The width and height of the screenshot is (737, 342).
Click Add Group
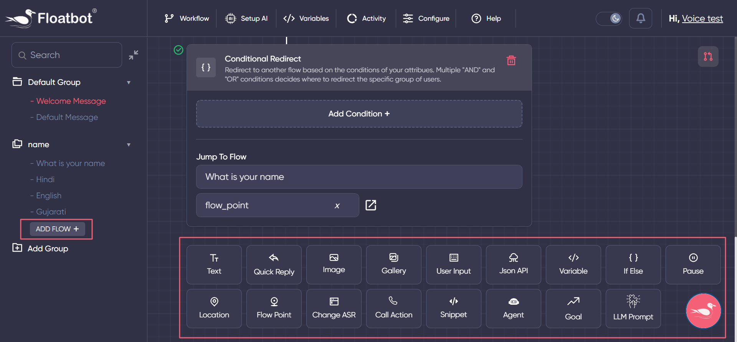click(40, 248)
